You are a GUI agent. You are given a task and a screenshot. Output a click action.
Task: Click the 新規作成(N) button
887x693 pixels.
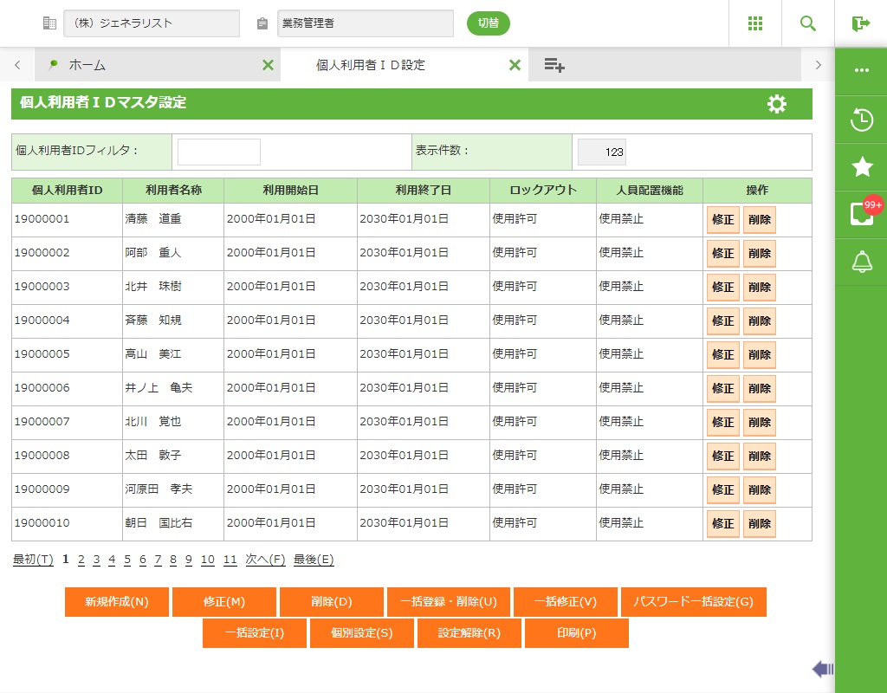[x=117, y=602]
